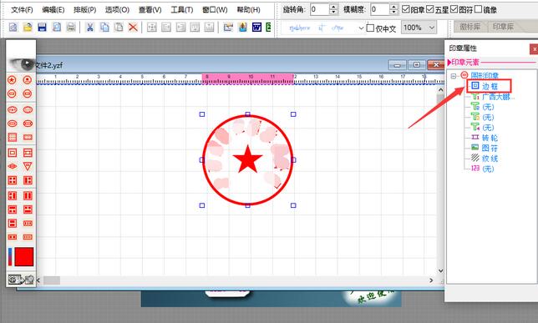Screen dimensions: 538x323
Task: Open the 编辑(E) menu
Action: tap(53, 10)
